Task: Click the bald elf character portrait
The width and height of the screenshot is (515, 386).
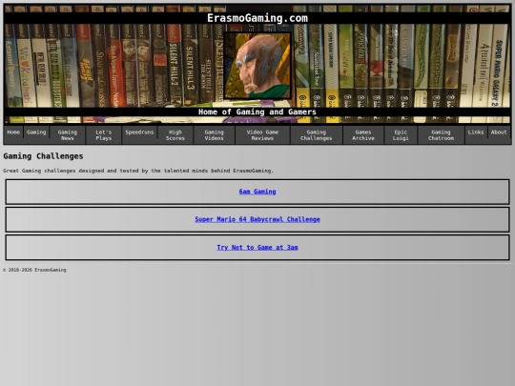Action: coord(257,66)
